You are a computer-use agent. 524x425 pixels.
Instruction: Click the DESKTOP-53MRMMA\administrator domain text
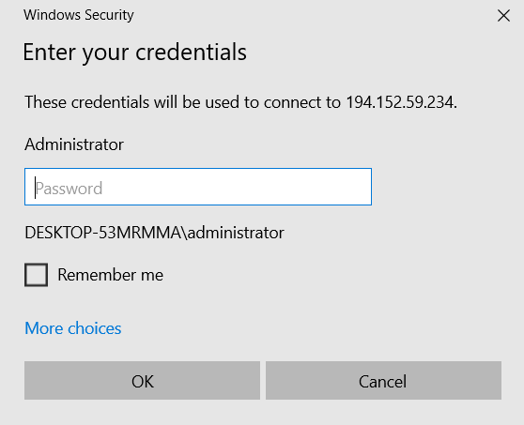[x=154, y=233]
